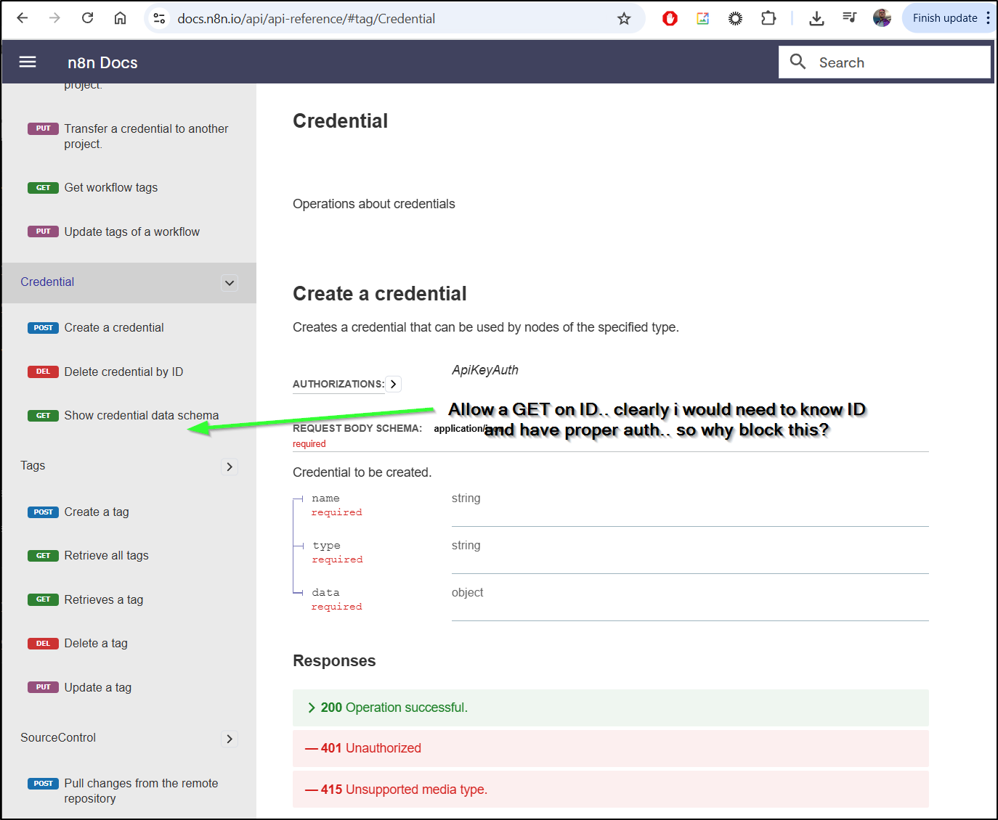Select Show credential data schema entry

pos(141,415)
